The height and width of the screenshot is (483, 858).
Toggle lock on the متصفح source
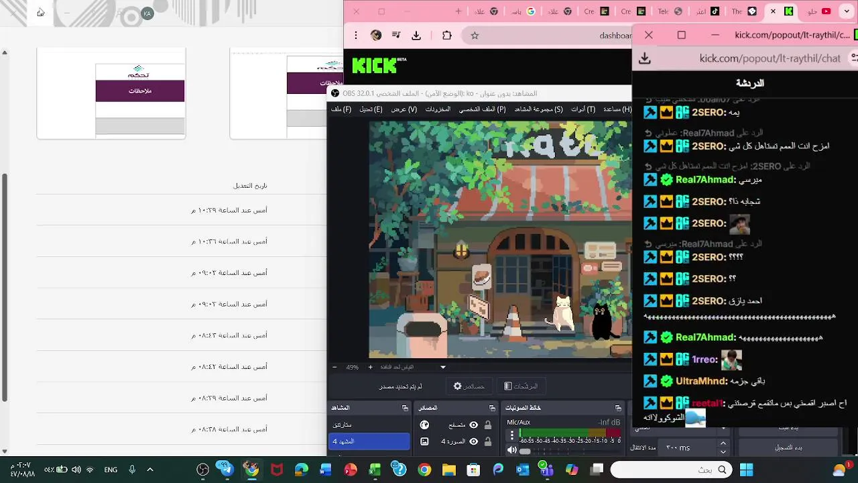pos(488,425)
